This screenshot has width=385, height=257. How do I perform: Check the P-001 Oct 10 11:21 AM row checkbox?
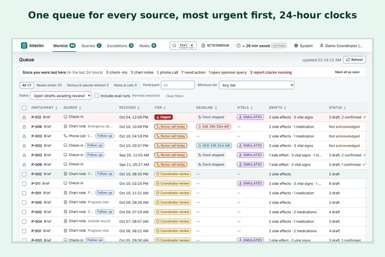click(24, 193)
